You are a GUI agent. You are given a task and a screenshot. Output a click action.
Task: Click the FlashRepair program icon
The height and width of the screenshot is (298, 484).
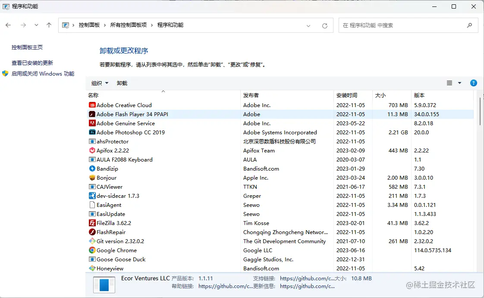click(x=92, y=232)
